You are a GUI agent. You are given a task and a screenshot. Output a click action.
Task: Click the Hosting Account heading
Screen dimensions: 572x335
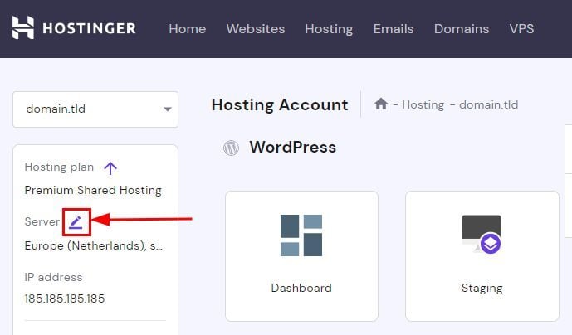tap(280, 105)
